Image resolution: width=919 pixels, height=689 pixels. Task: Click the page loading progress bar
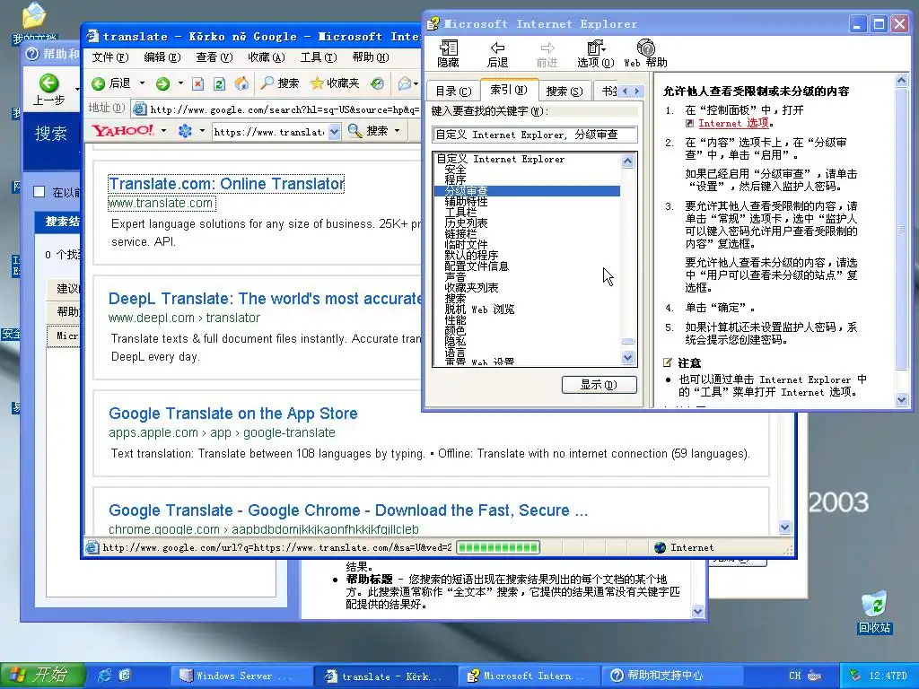(x=497, y=548)
